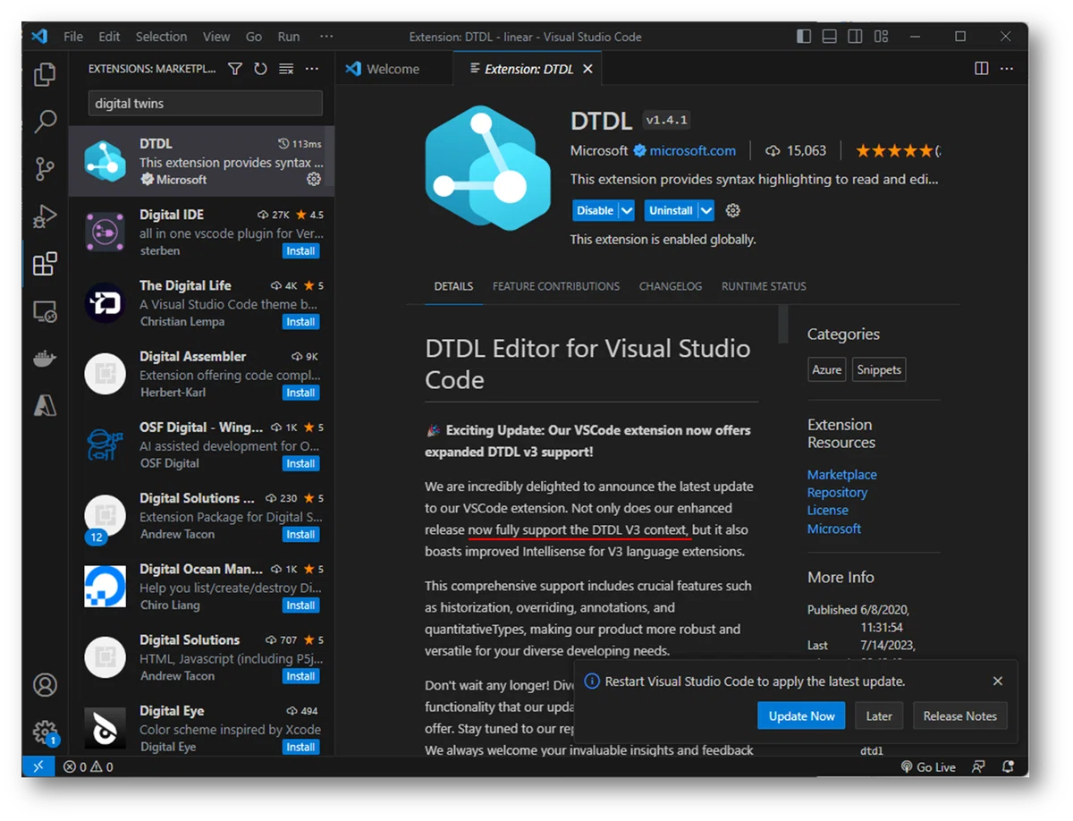Screen dimensions: 1073x821
Task: Click the extensions search field
Action: click(205, 103)
